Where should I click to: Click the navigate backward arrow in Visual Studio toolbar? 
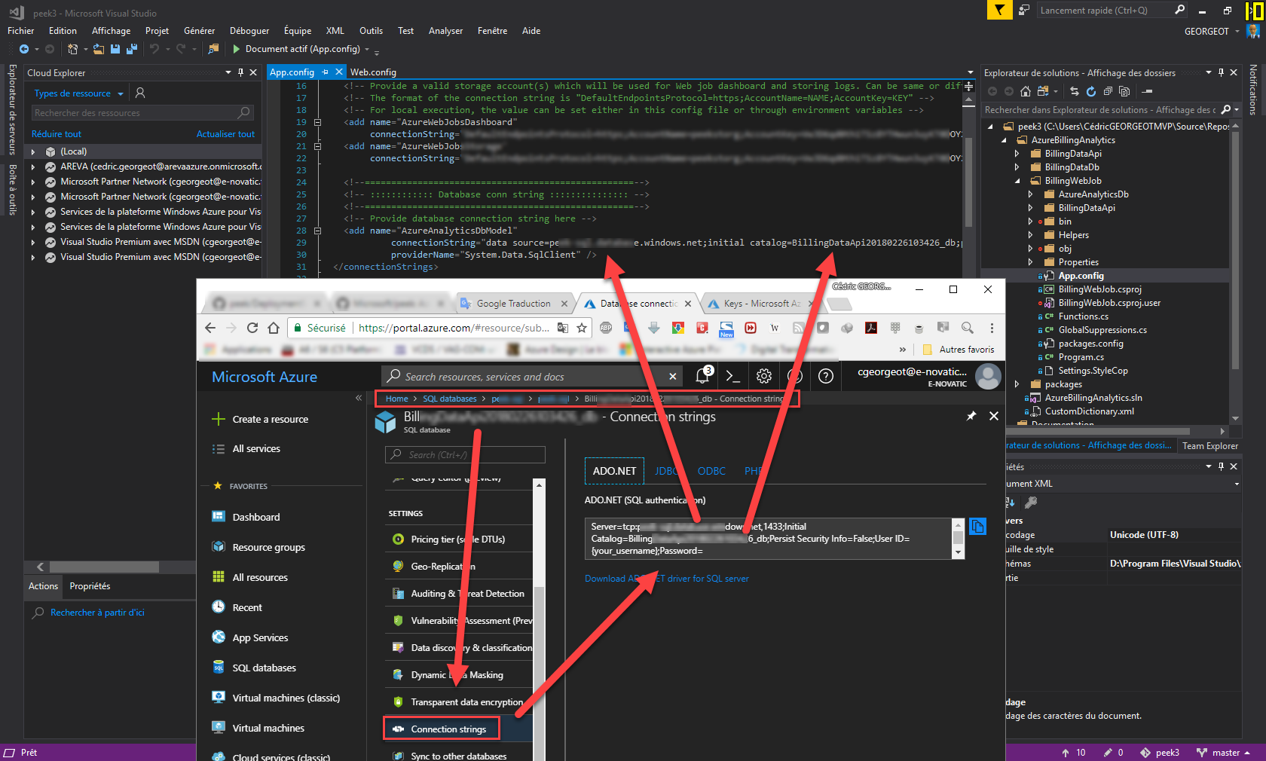24,49
